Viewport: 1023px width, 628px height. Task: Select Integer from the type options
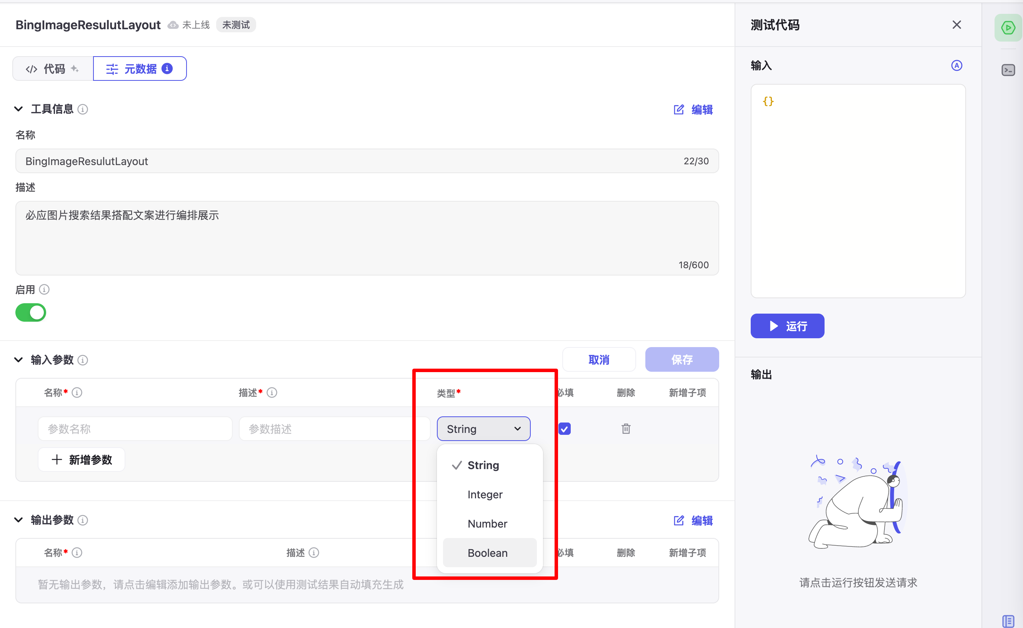(x=485, y=494)
